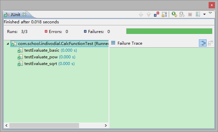Click the 'Failure Trace' label
Image resolution: width=218 pixels, height=132 pixels.
tap(130, 43)
